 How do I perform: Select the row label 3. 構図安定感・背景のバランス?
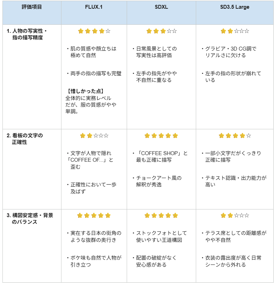click(x=30, y=219)
